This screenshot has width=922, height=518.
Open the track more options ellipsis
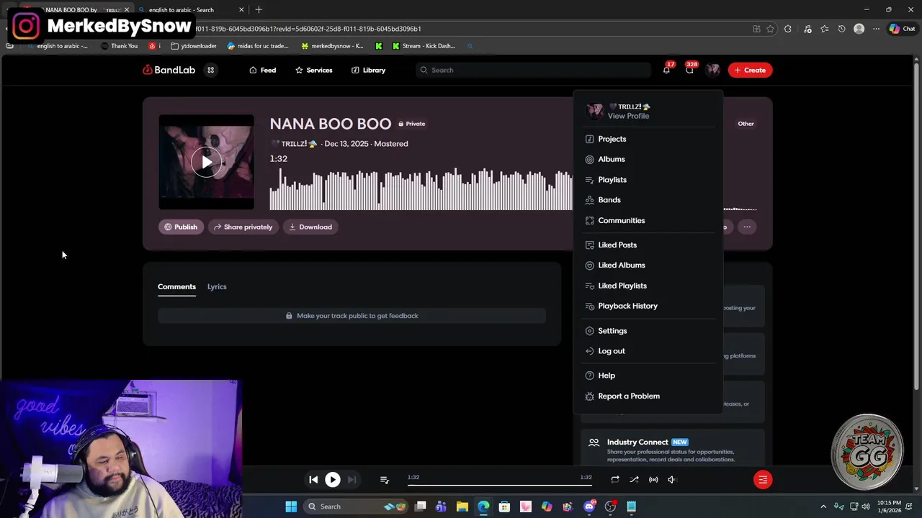747,227
